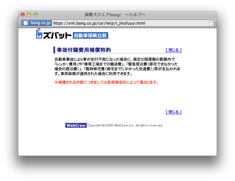The height and width of the screenshot is (181, 235).
Task: Click the bottom [閉じる] link
Action: tap(173, 112)
